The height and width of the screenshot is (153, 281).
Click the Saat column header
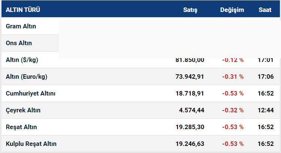tap(265, 10)
